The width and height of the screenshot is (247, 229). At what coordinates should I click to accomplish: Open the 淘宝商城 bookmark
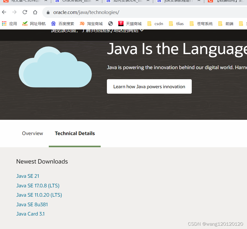[91, 24]
